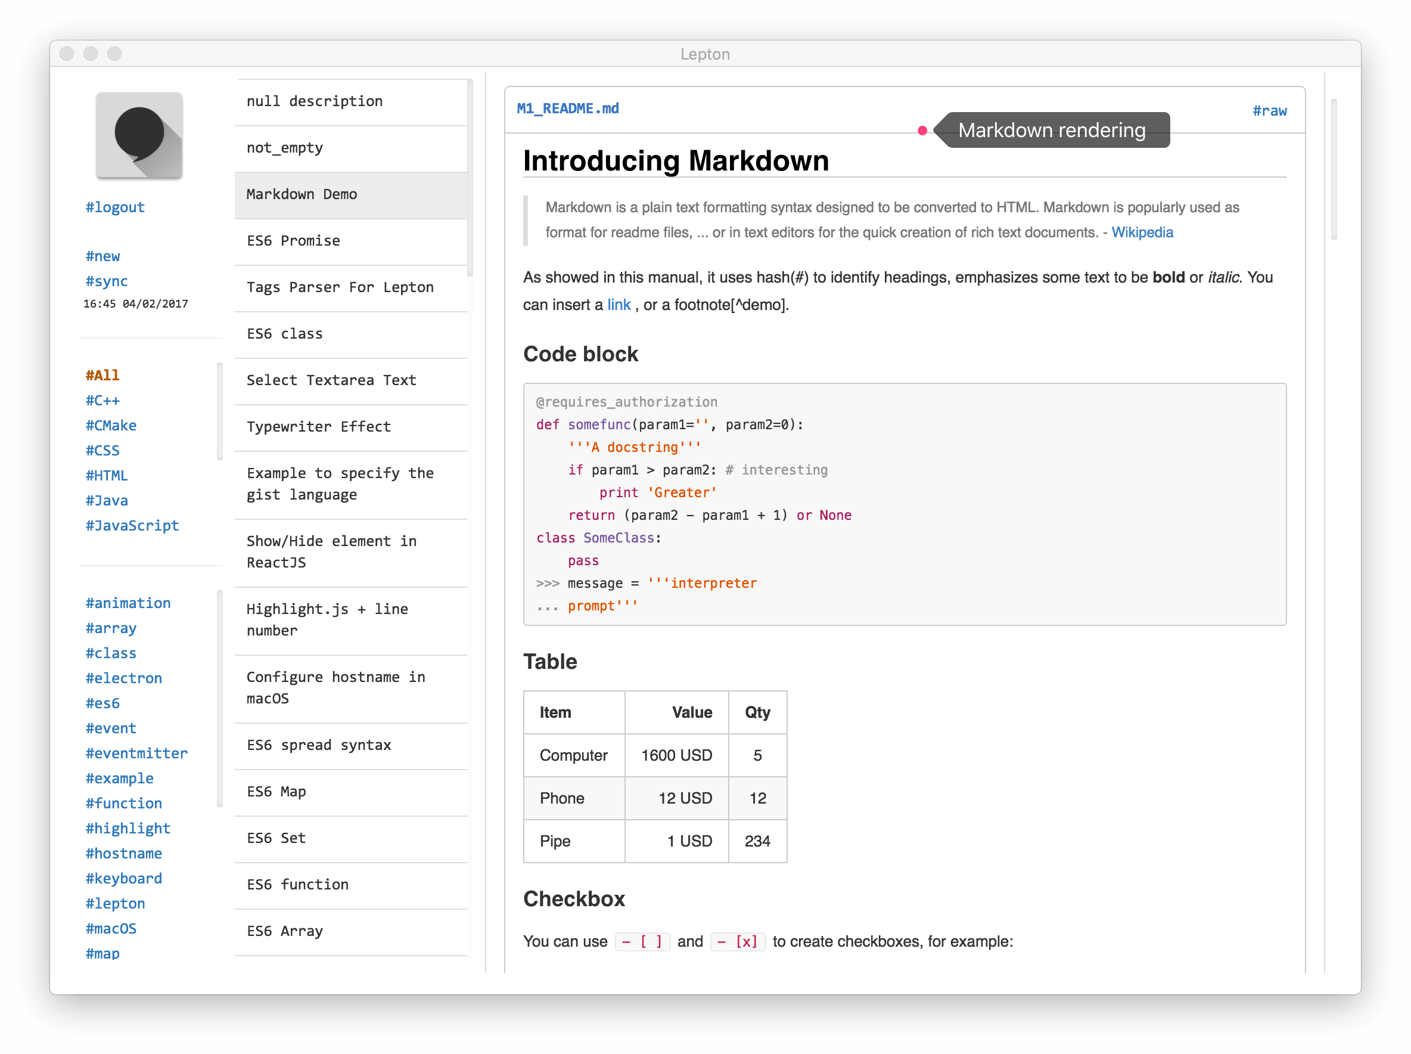Filter by the #CMake language tag
The width and height of the screenshot is (1411, 1054).
pos(111,426)
